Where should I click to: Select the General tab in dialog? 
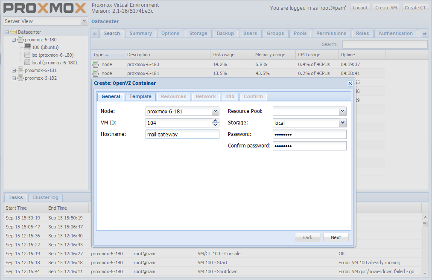click(111, 97)
